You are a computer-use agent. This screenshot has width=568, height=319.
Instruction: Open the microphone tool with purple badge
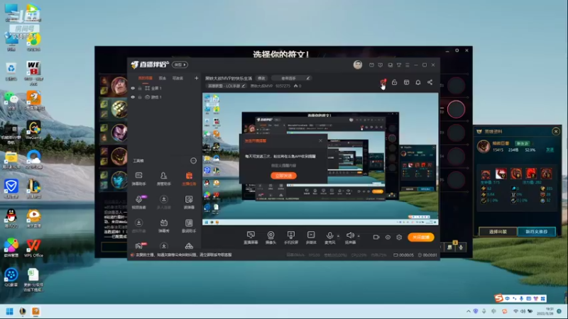tap(138, 202)
